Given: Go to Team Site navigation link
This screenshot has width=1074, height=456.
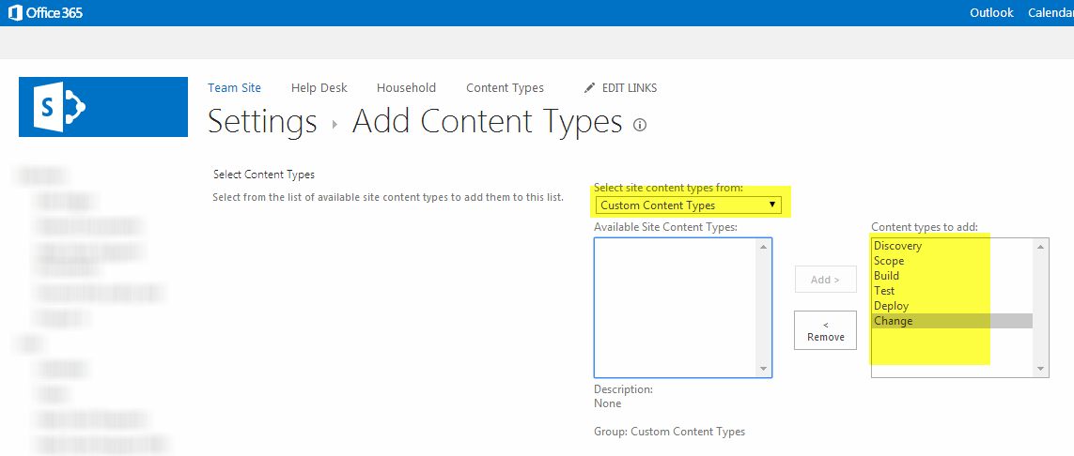Looking at the screenshot, I should click(234, 87).
